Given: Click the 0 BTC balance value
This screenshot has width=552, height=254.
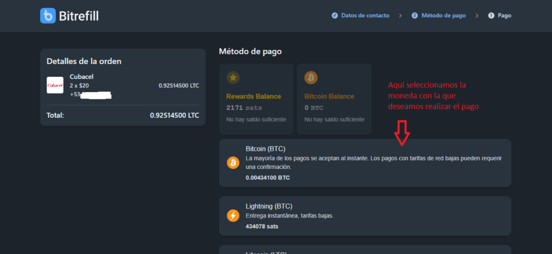Looking at the screenshot, I should (314, 108).
